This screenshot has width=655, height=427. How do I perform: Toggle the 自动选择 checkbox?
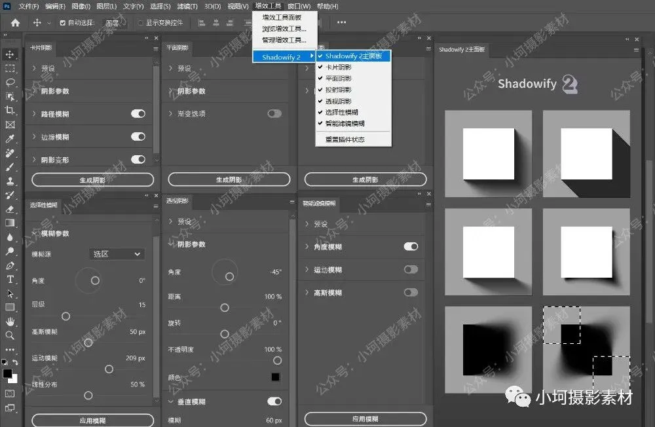(62, 23)
